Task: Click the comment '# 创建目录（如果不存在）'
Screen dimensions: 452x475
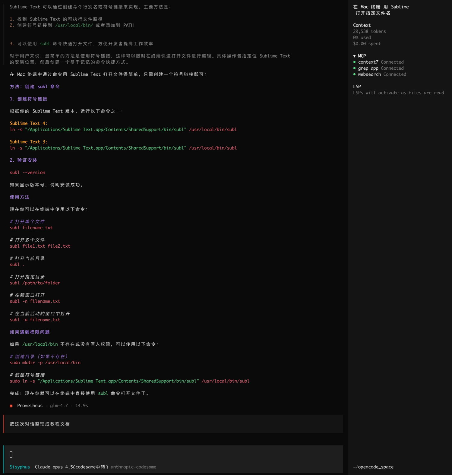Action: coord(39,356)
